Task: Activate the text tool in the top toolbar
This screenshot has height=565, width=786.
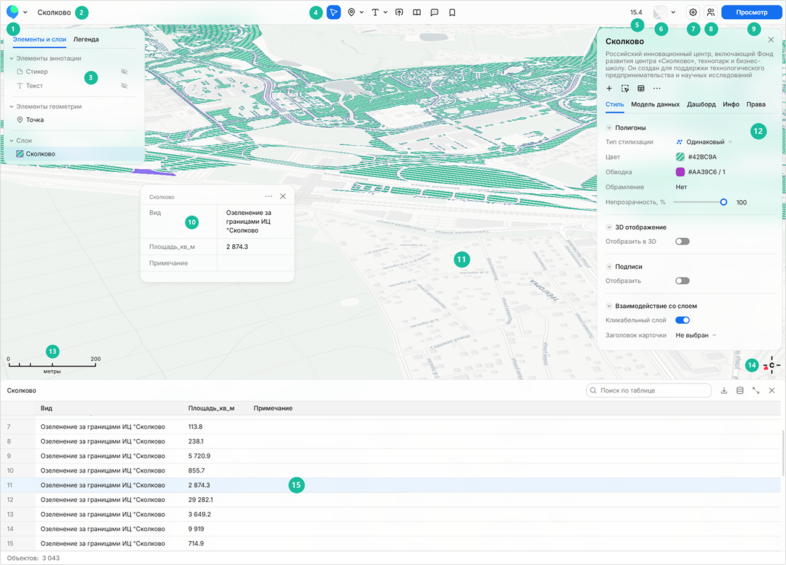Action: [x=375, y=12]
